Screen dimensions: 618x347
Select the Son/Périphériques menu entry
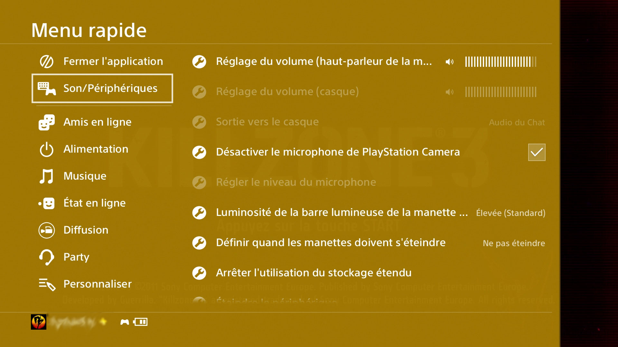(110, 88)
